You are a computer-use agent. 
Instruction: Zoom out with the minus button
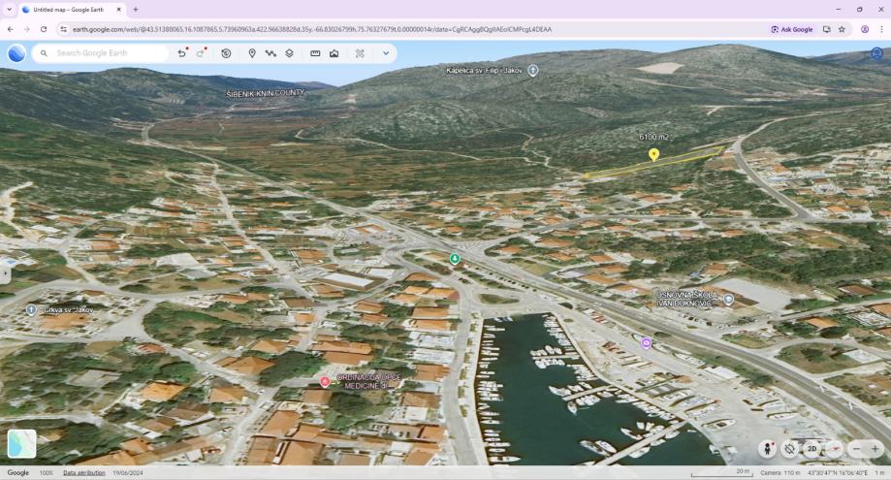(857, 449)
